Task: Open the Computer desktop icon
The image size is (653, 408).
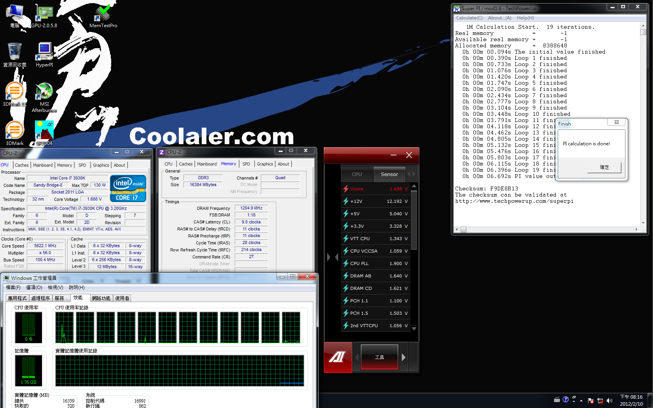Action: point(15,16)
